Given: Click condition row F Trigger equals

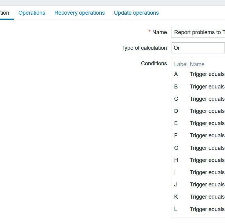Looking at the screenshot, I should [x=199, y=135].
